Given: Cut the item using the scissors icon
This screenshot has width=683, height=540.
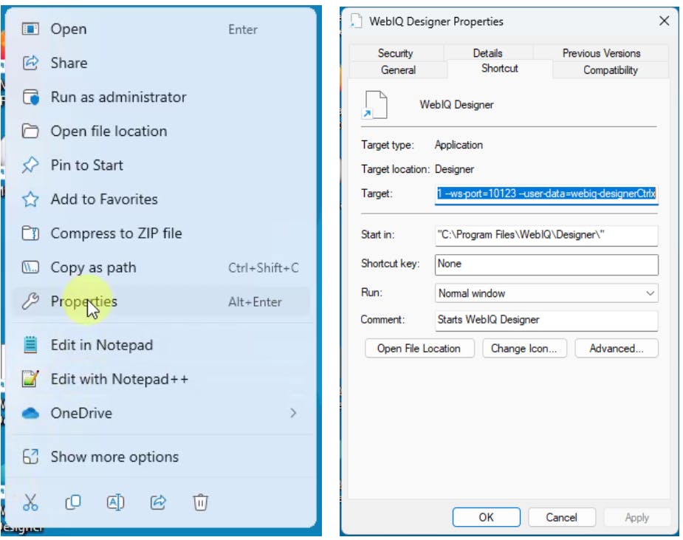Looking at the screenshot, I should 30,502.
